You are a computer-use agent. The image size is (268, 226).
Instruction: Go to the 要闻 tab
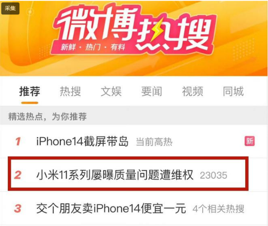[x=152, y=91]
